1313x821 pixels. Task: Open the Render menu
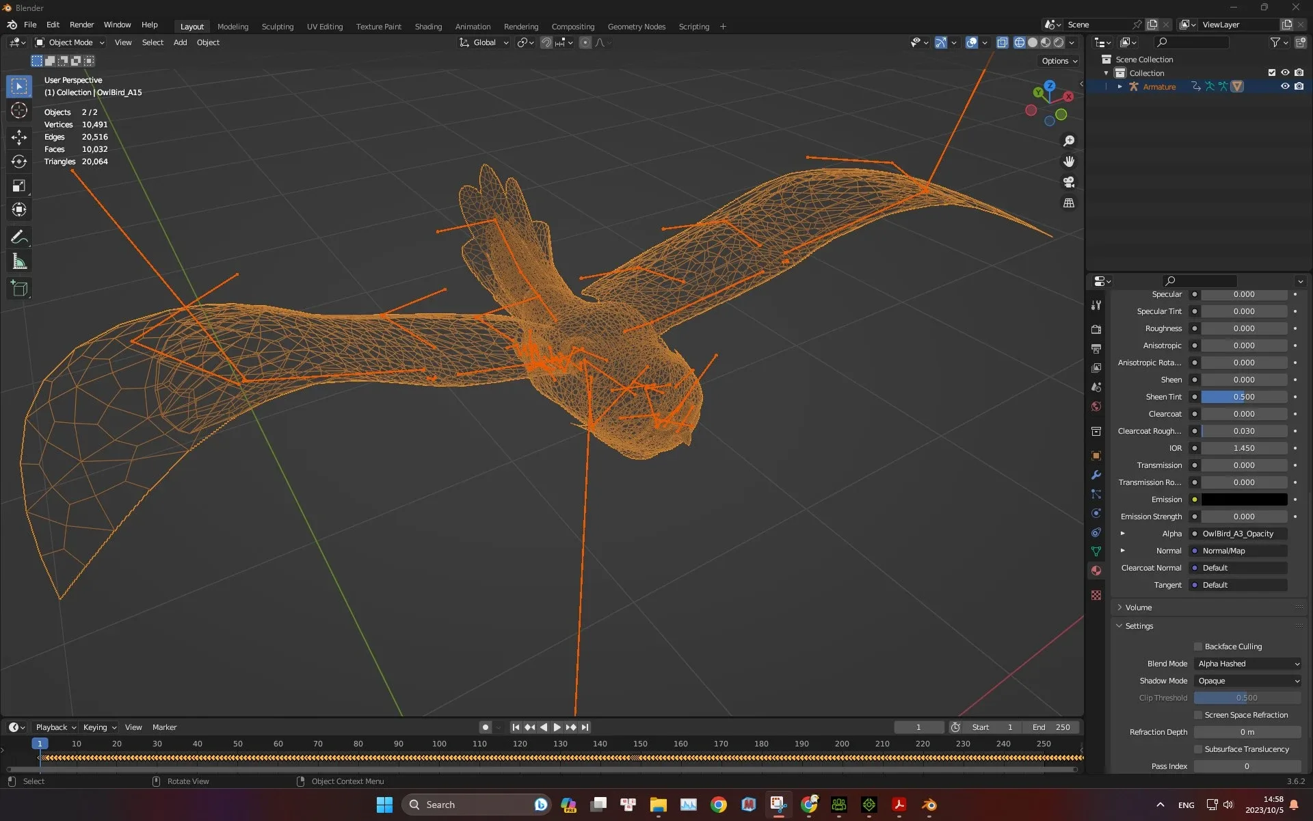pyautogui.click(x=81, y=25)
